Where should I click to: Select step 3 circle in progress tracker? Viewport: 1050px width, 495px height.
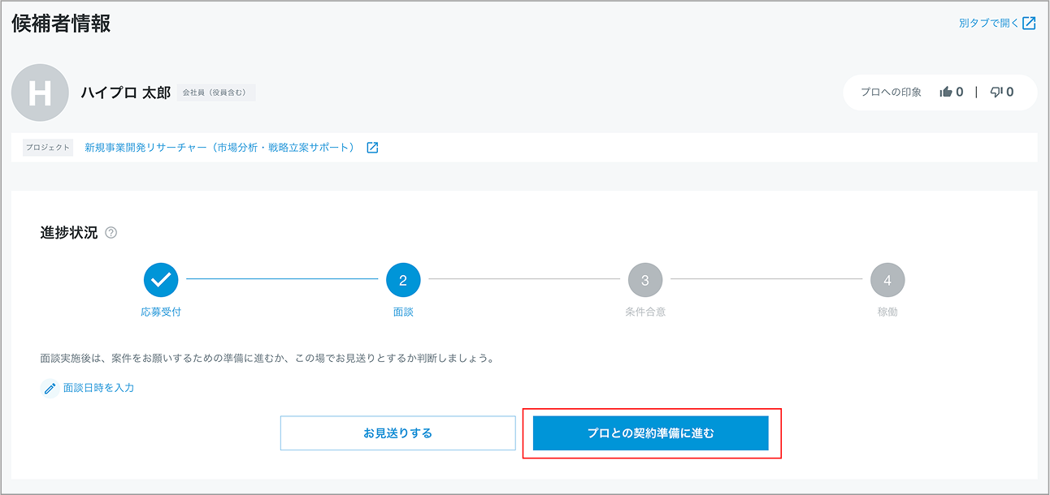pos(645,280)
